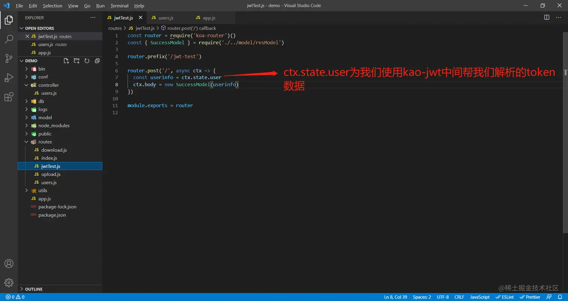Open the Edit menu

pos(33,6)
